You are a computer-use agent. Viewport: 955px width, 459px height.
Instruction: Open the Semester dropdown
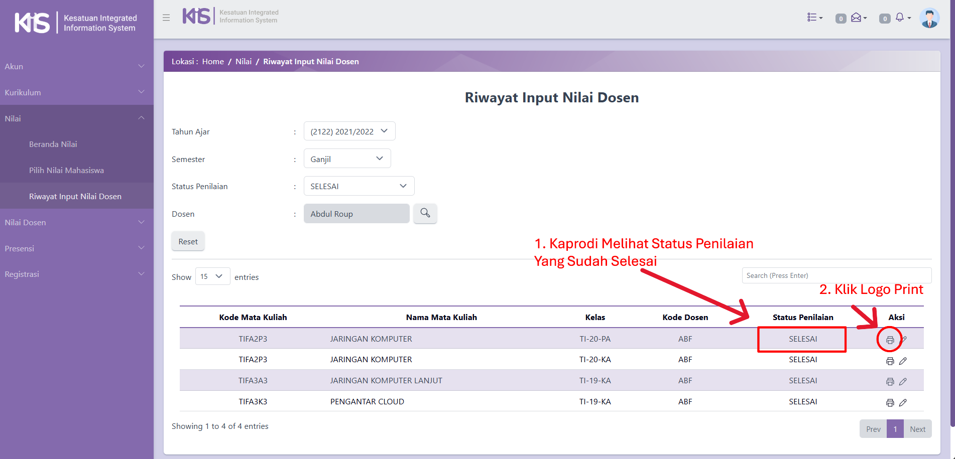[x=347, y=159]
